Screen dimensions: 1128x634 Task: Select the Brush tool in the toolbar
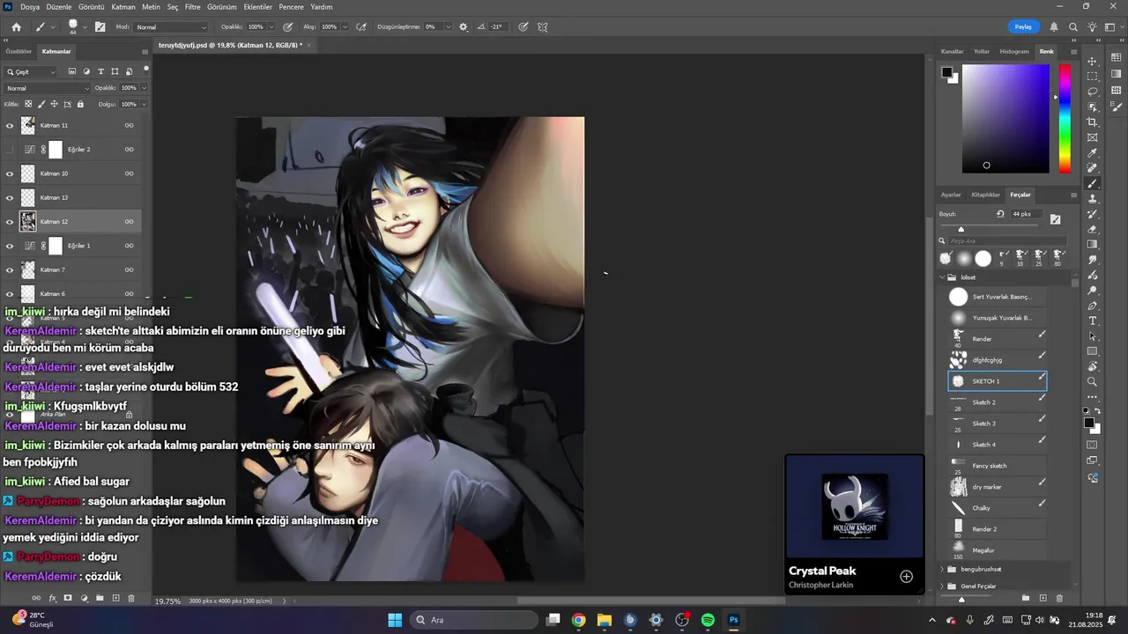click(x=1093, y=183)
